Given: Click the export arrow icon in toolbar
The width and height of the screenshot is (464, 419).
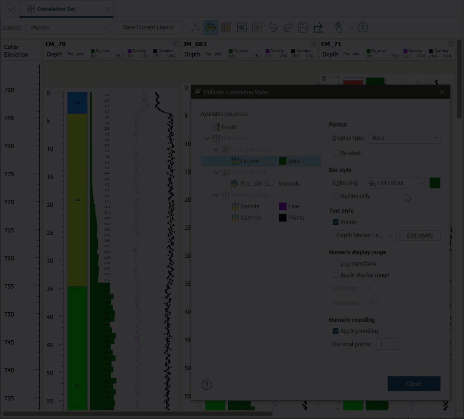Looking at the screenshot, I should (318, 28).
